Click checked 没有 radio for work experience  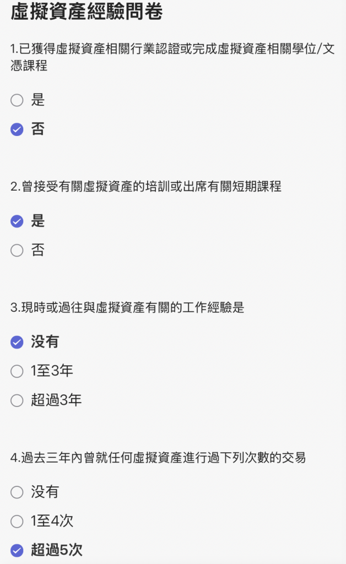point(17,342)
